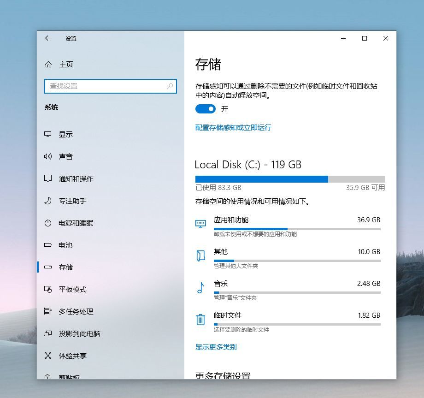Image resolution: width=424 pixels, height=398 pixels.
Task: Click the 已使用 83.3 GB text
Action: pos(218,188)
